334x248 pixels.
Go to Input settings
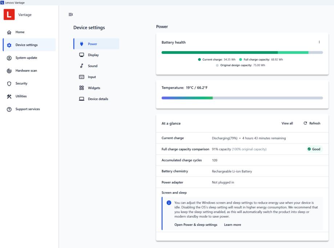92,77
